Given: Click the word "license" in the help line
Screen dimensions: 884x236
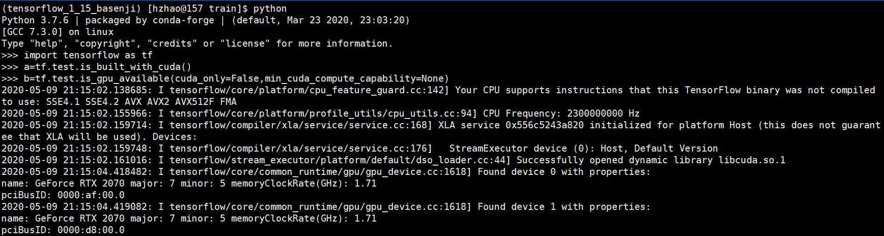Looking at the screenshot, I should click(x=245, y=43).
